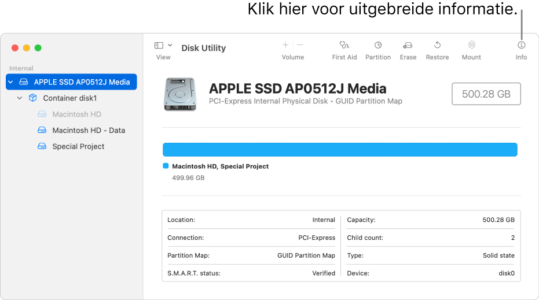Viewport: 539px width, 300px height.
Task: Click the Macintosh HD - Data drive icon
Action: [x=42, y=130]
